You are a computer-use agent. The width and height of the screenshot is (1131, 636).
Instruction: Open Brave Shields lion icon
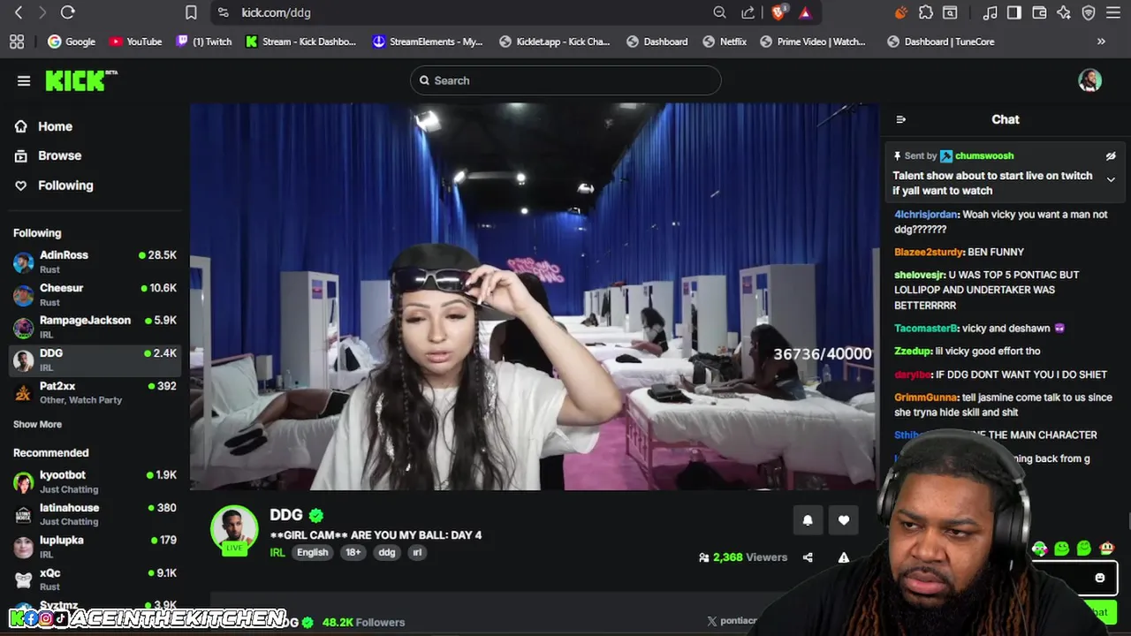pos(778,12)
